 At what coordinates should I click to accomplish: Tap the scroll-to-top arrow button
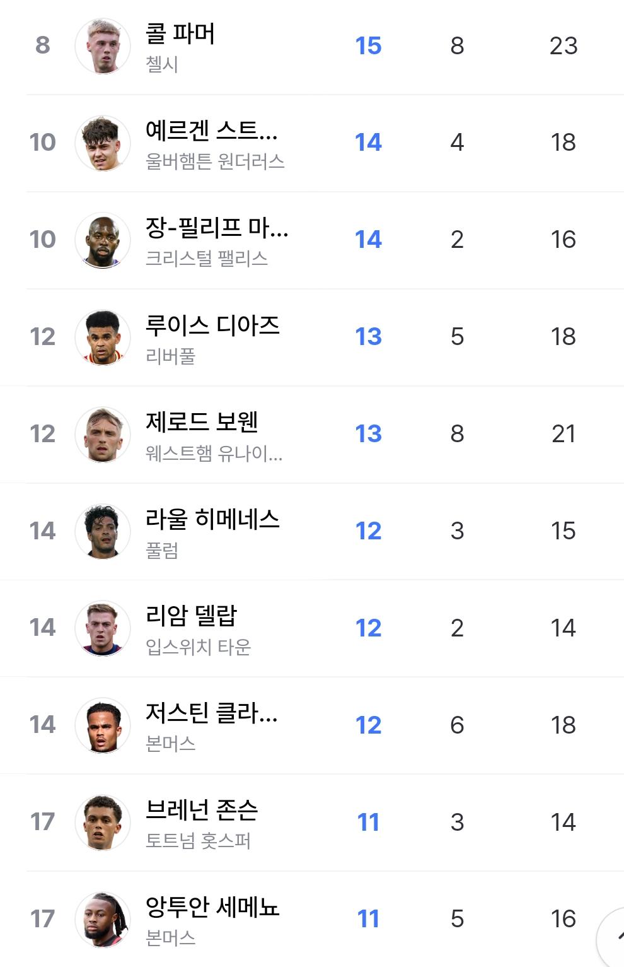coord(611,939)
